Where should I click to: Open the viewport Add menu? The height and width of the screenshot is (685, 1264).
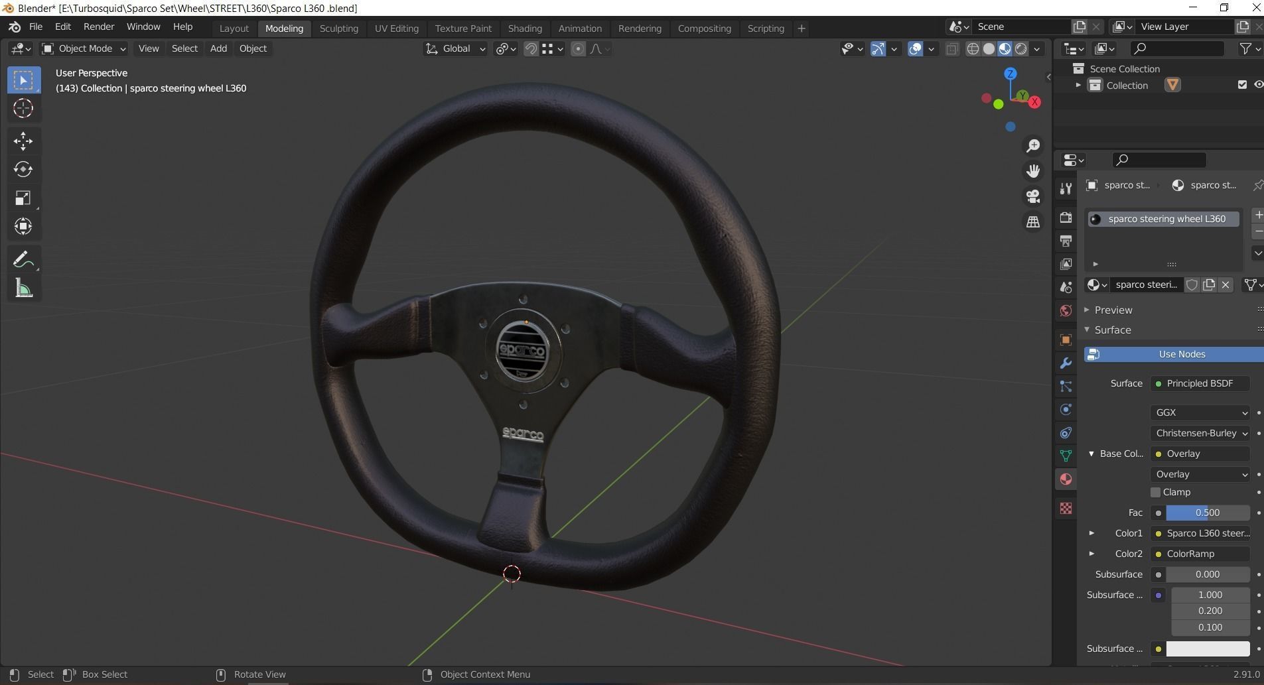(x=218, y=48)
